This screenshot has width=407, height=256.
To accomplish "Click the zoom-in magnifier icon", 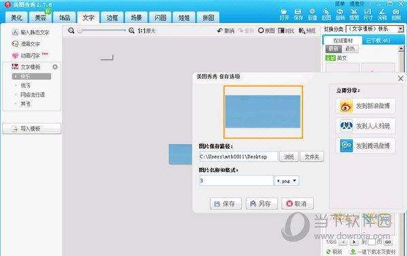I will click(x=132, y=31).
